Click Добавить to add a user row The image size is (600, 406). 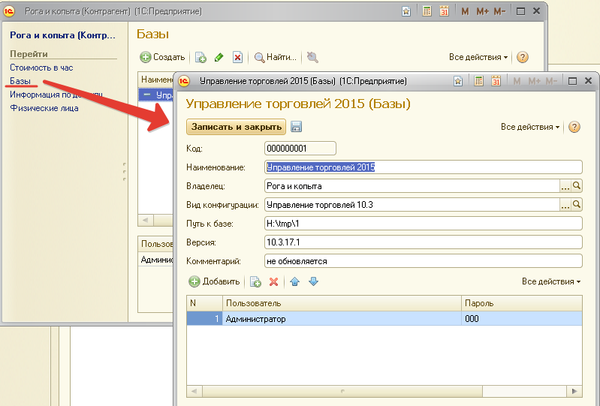pos(214,281)
